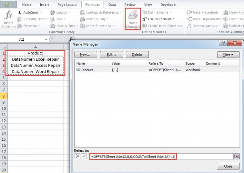Screen dimensions: 244x173
Task: Open Lookup & Reference functions
Action: click(101, 12)
